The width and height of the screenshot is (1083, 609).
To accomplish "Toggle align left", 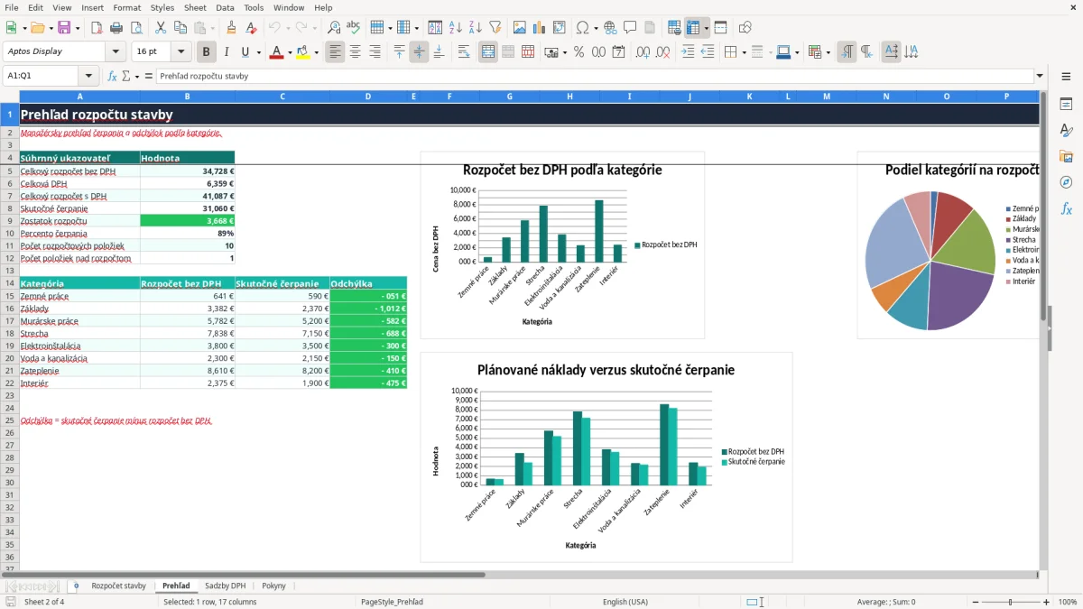I will [x=335, y=52].
